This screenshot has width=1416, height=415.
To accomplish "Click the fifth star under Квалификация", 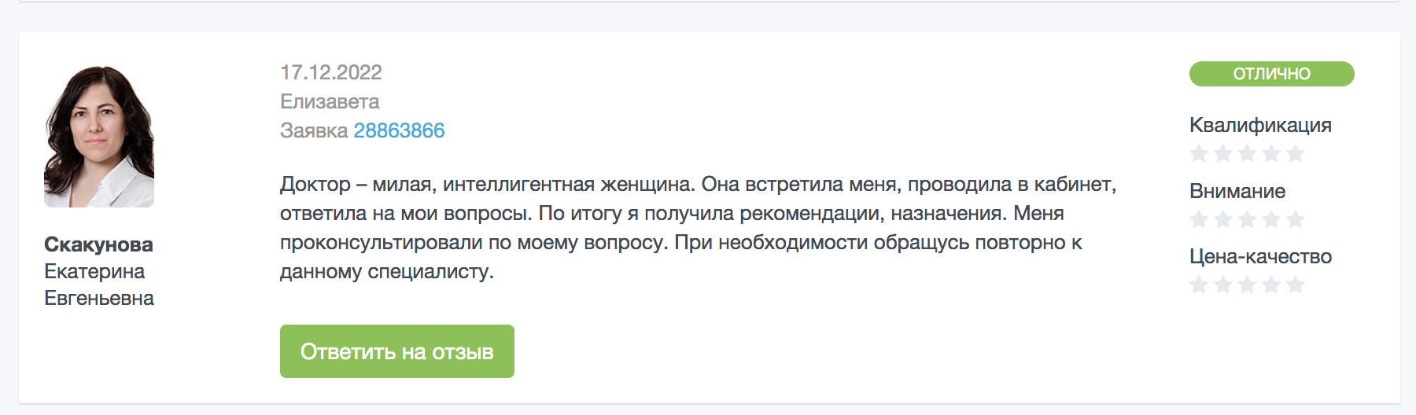I will point(1296,153).
